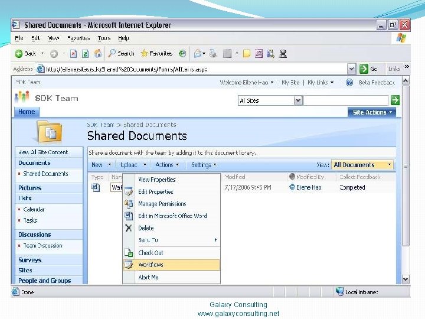Open the Tools menu
This screenshot has width=425, height=319.
click(x=104, y=38)
